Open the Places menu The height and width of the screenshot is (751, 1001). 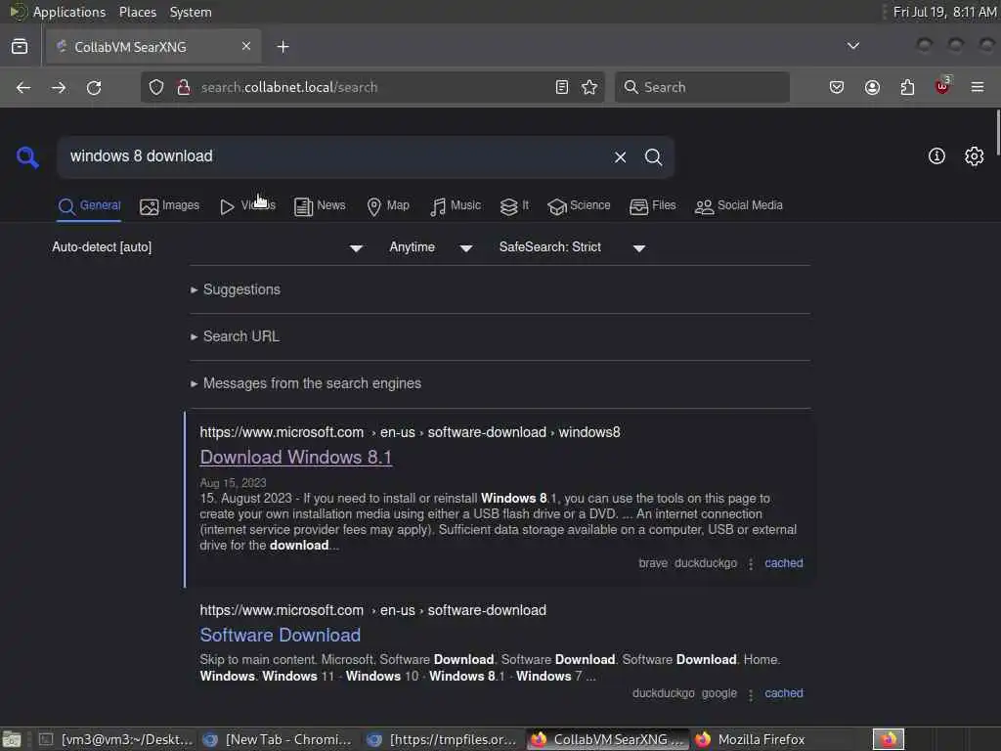(137, 12)
